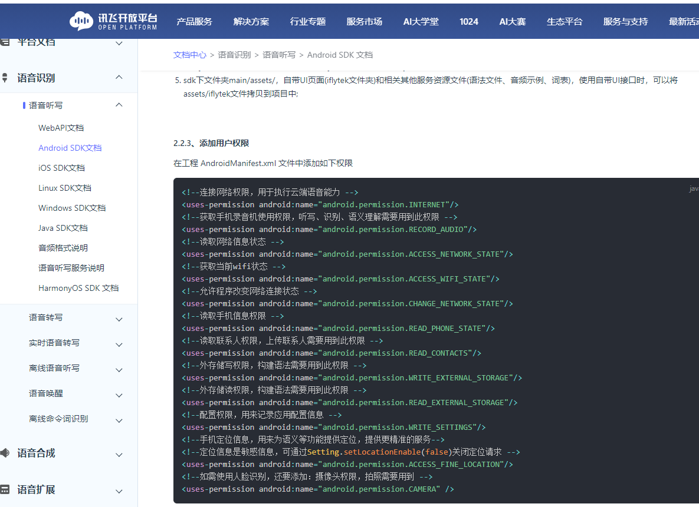Open the 解决方案 menu
Screen dimensions: 699x507
pos(251,21)
